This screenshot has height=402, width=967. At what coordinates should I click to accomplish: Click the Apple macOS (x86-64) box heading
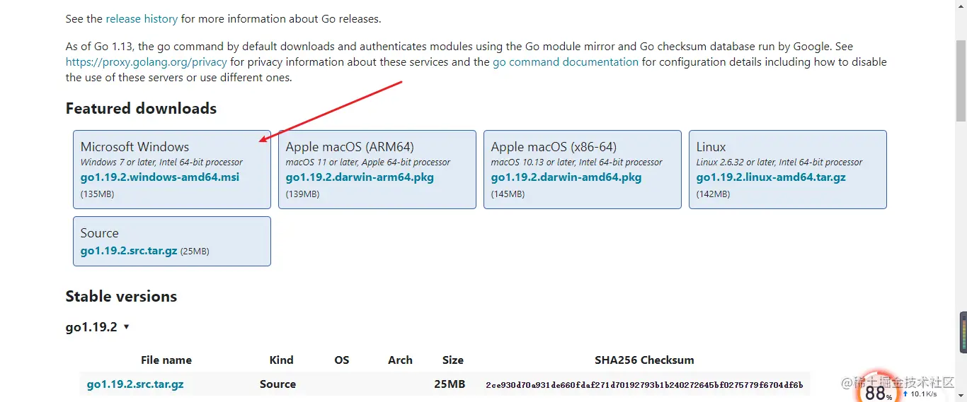pyautogui.click(x=554, y=147)
